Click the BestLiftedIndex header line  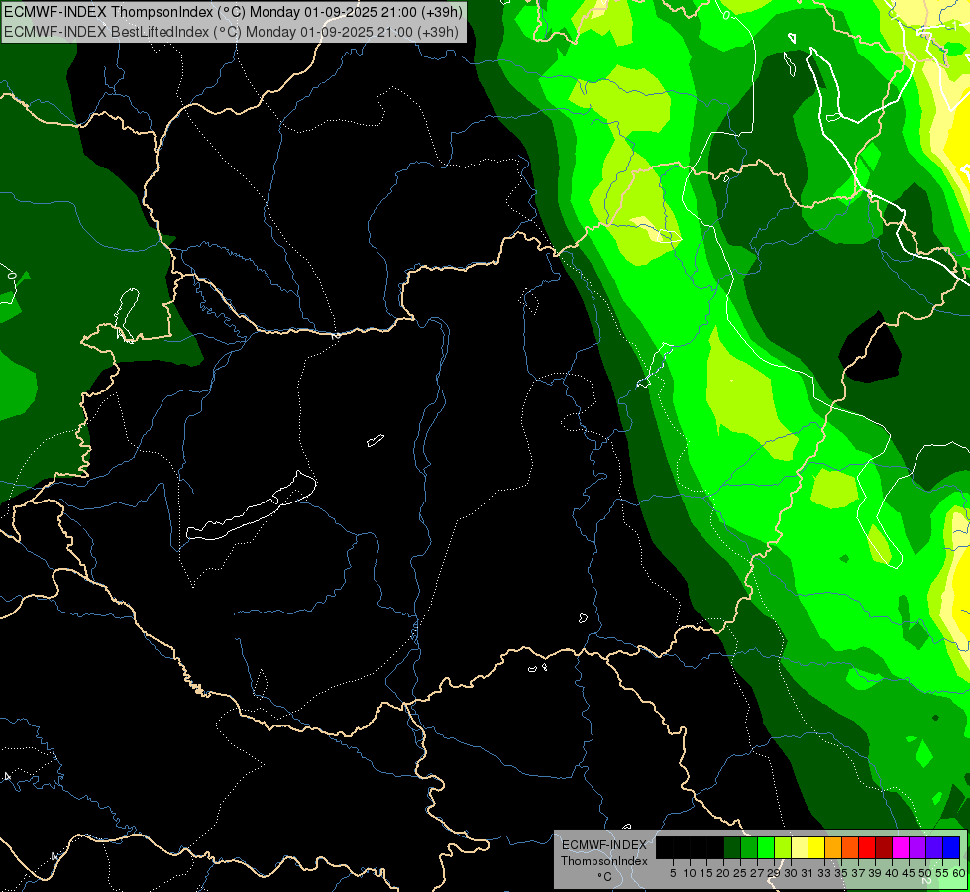pyautogui.click(x=231, y=32)
